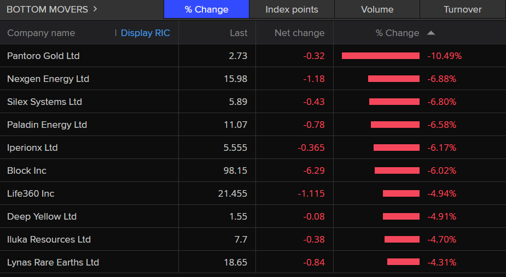
Task: Click the -6.29 net change value
Action: point(313,170)
